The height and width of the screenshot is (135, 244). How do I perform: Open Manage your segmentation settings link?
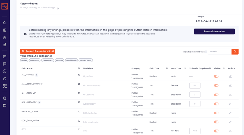[37, 7]
